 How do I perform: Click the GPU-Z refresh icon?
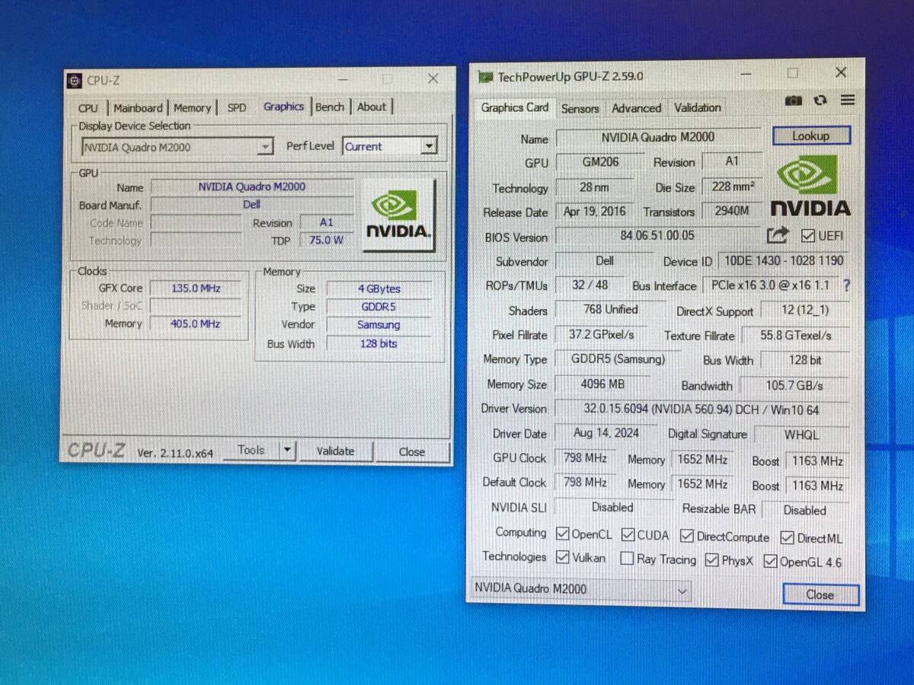click(x=820, y=100)
